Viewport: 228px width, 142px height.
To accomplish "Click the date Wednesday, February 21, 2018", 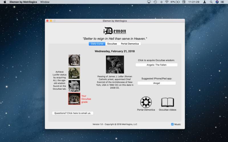I will pyautogui.click(x=115, y=51).
